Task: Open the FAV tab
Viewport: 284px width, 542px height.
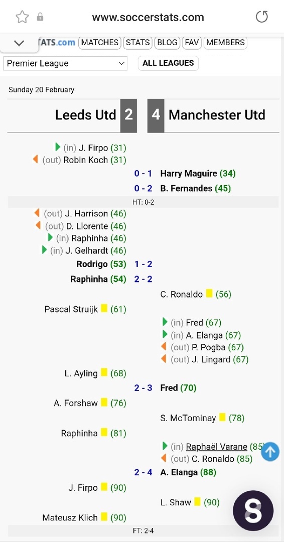Action: click(192, 43)
